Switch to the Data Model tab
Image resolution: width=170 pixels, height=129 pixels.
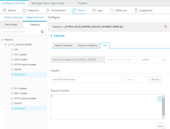tap(11, 24)
